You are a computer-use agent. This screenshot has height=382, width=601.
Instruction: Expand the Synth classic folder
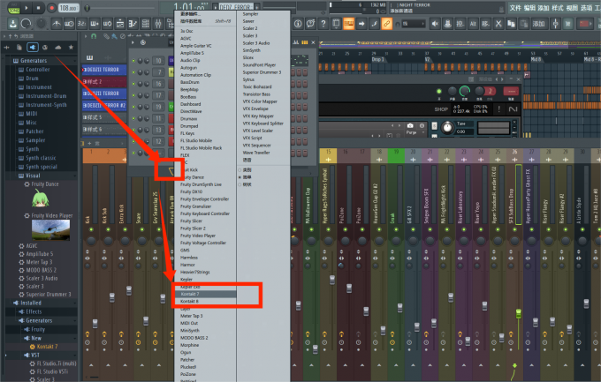coord(41,158)
